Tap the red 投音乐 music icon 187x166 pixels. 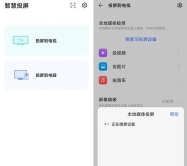pyautogui.click(x=103, y=80)
